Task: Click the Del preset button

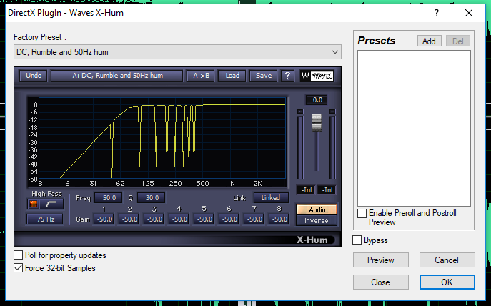Action: point(458,41)
